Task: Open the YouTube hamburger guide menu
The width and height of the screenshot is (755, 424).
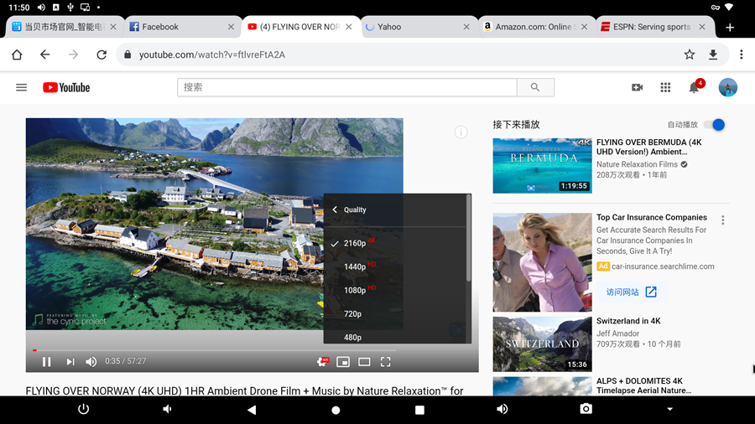Action: click(x=22, y=87)
